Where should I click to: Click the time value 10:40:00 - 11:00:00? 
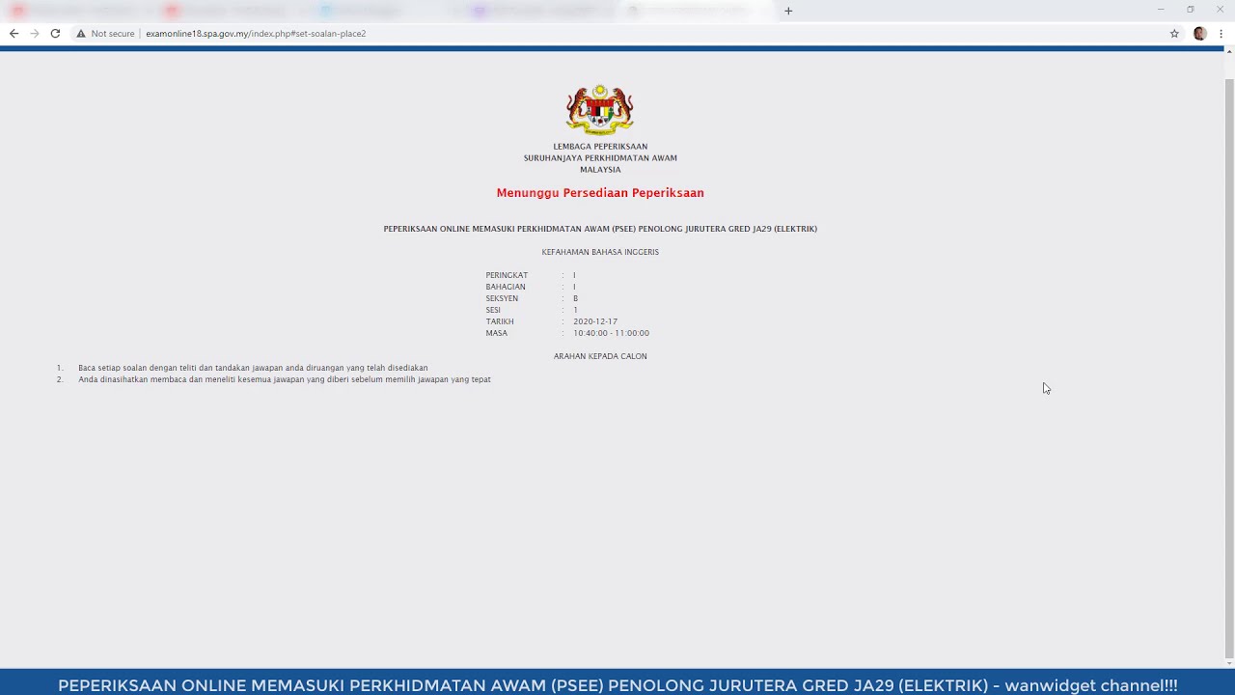[x=611, y=333]
